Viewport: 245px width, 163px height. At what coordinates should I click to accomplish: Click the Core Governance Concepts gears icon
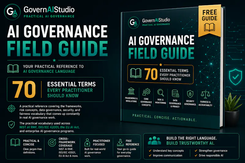tap(146, 92)
